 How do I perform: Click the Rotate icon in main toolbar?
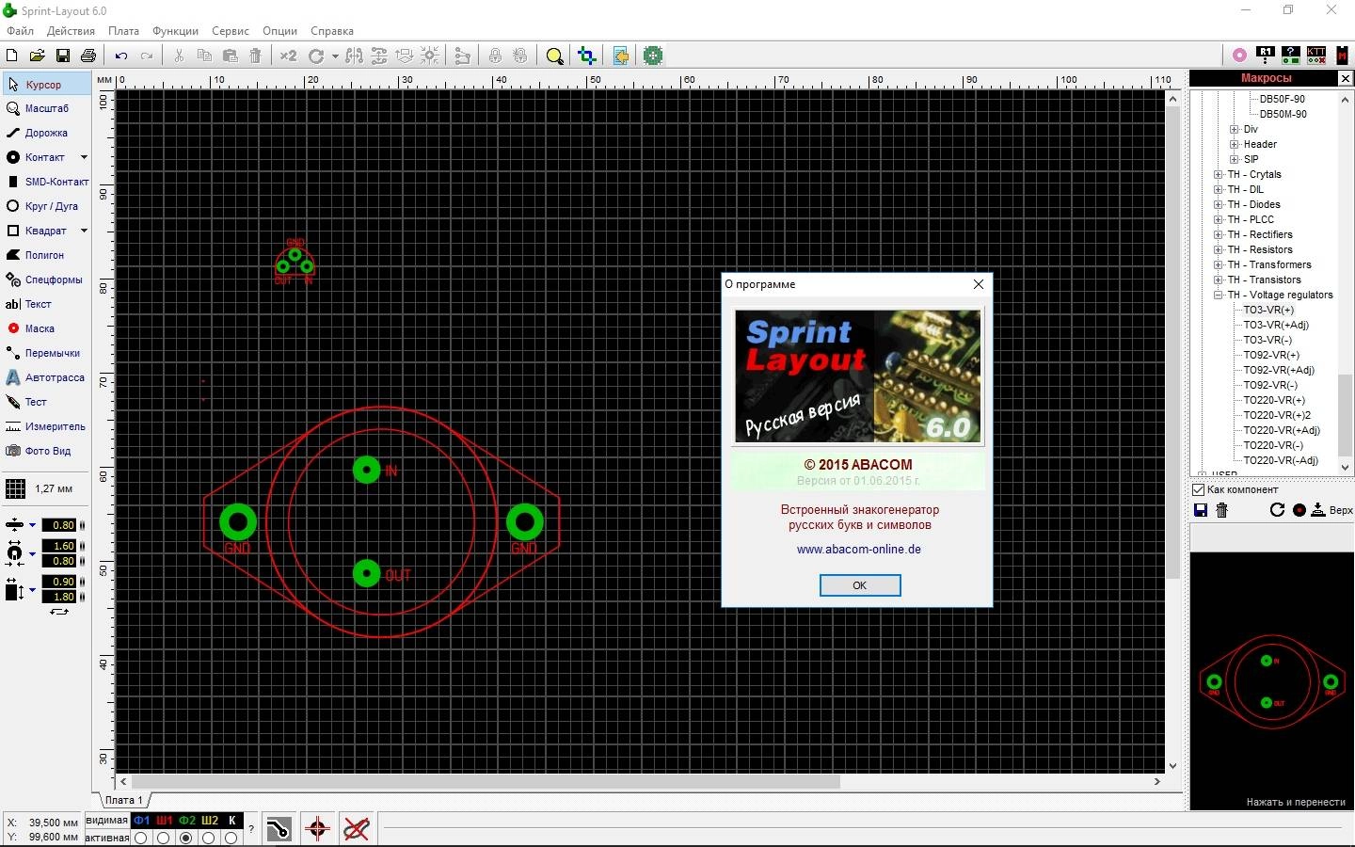click(x=317, y=56)
